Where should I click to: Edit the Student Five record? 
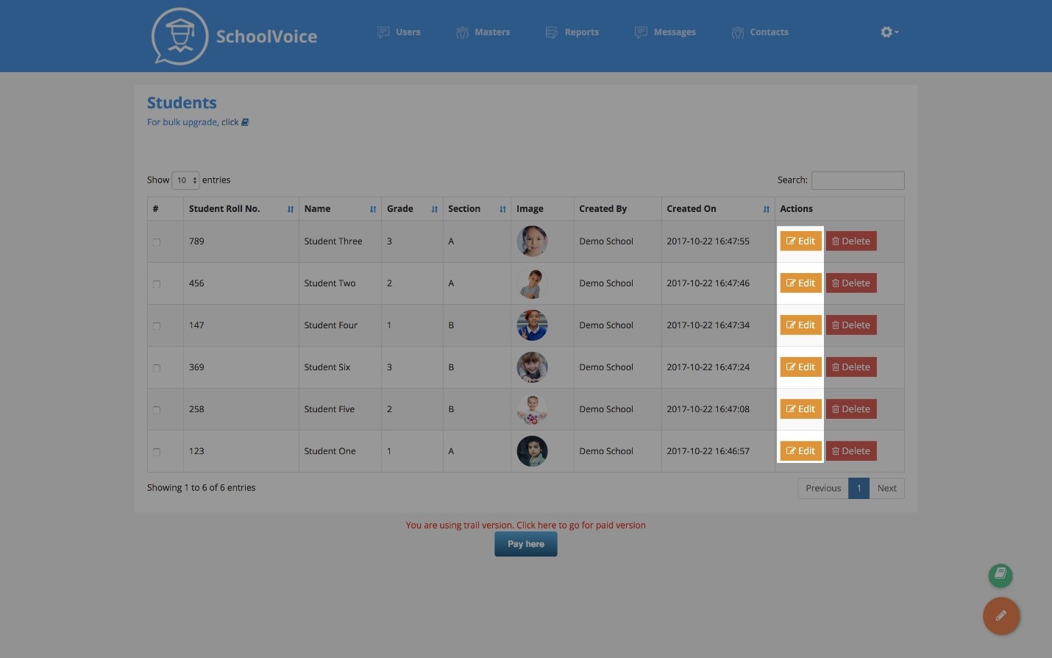click(800, 409)
